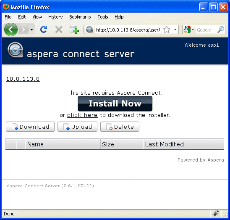Open a new tab with the green plus icon

coord(74,29)
